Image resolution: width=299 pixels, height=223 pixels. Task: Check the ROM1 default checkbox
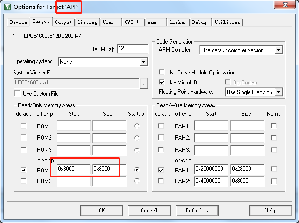point(23,126)
